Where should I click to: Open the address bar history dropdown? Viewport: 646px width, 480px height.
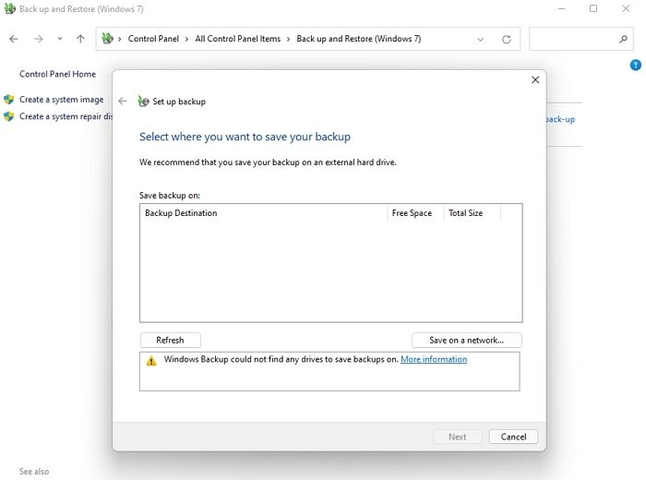(x=481, y=40)
